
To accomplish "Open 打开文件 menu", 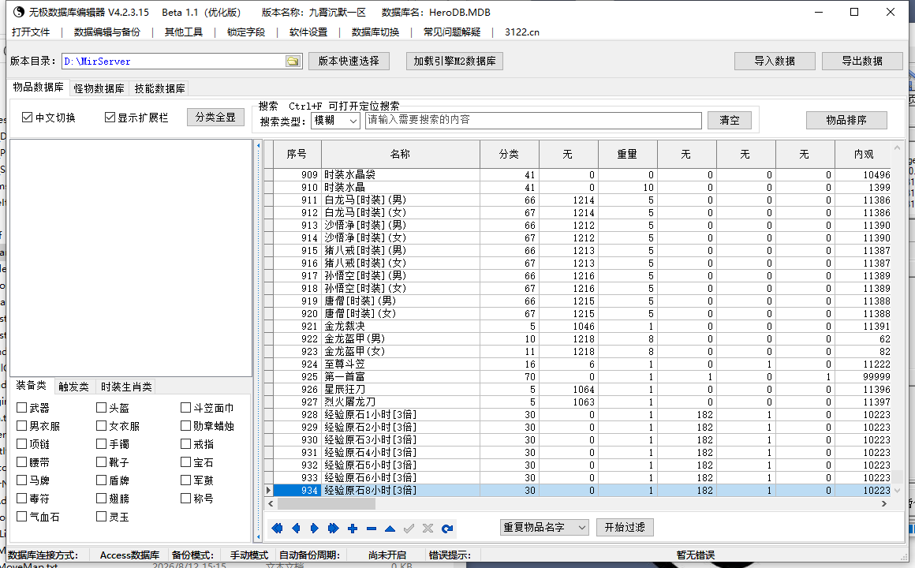I will point(31,32).
